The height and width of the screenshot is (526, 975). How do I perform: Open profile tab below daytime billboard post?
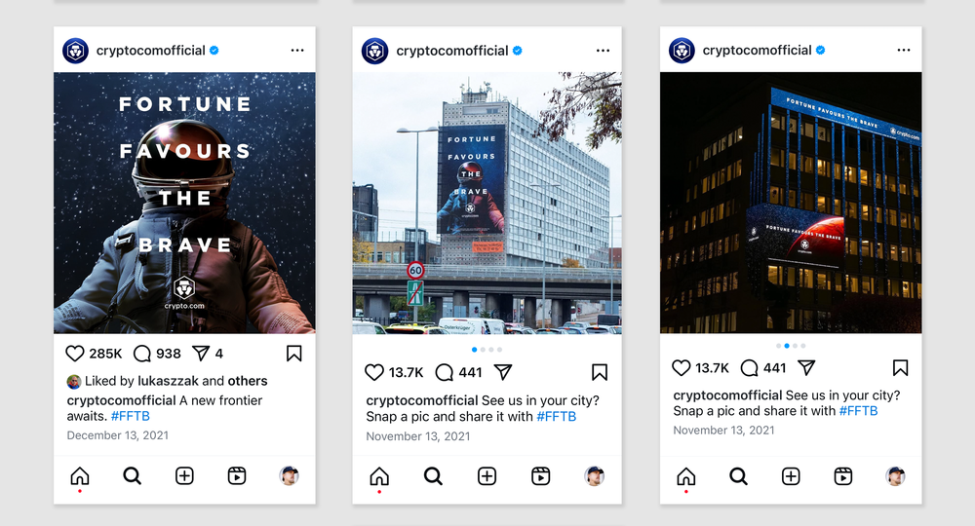tap(595, 476)
